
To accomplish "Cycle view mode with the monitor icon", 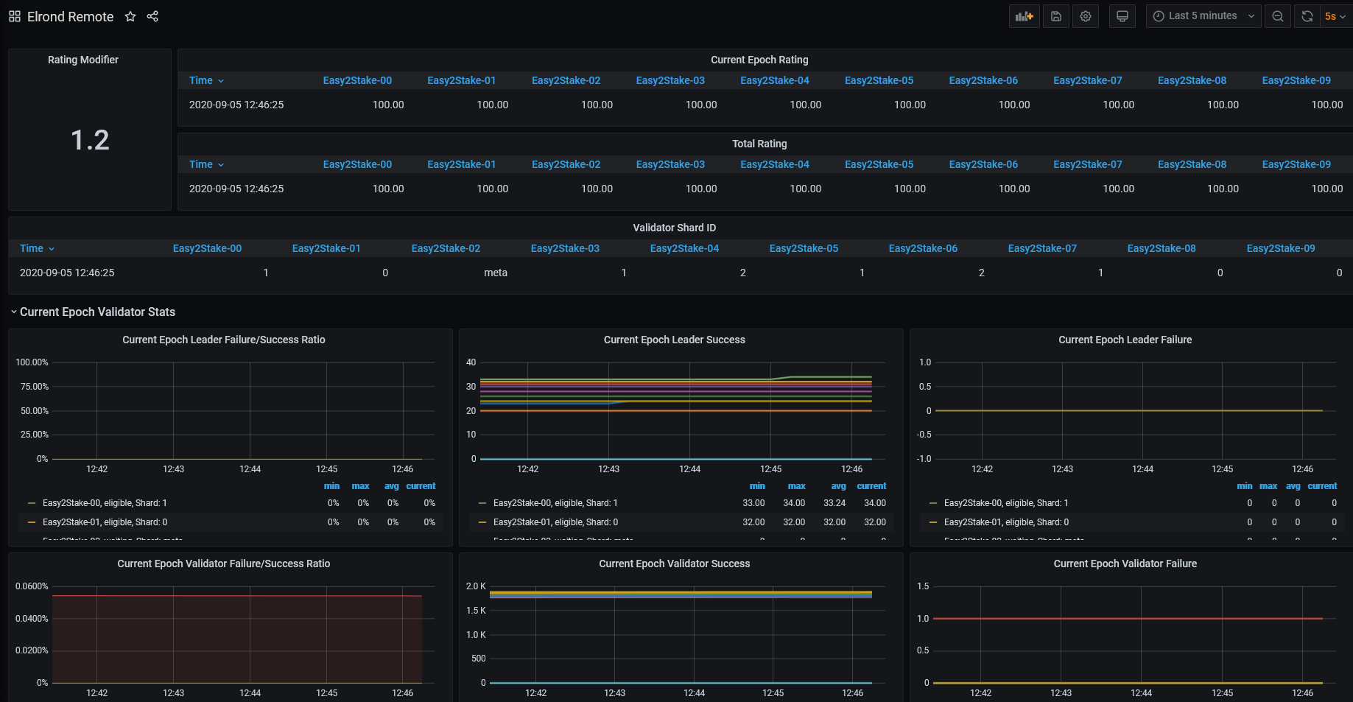I will 1122,16.
